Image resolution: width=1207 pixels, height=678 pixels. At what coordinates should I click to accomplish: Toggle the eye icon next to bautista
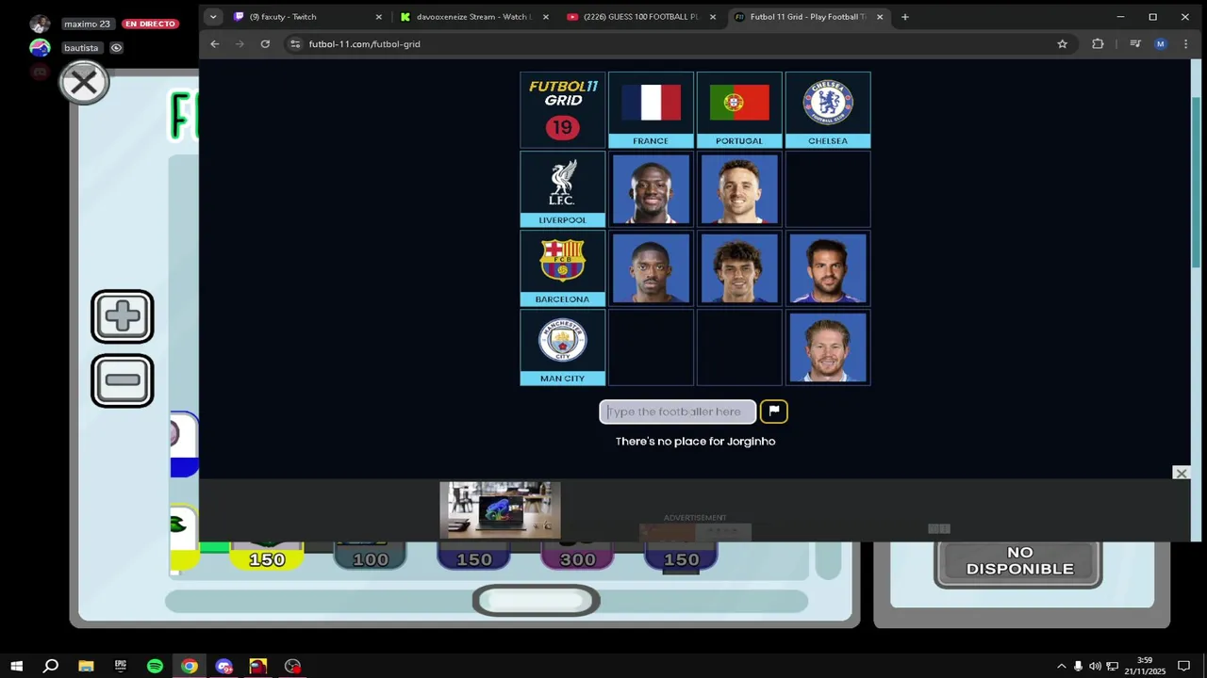[x=116, y=48]
